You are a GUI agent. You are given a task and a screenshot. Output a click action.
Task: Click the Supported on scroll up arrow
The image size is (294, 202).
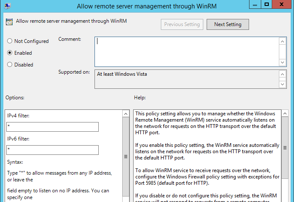point(283,74)
